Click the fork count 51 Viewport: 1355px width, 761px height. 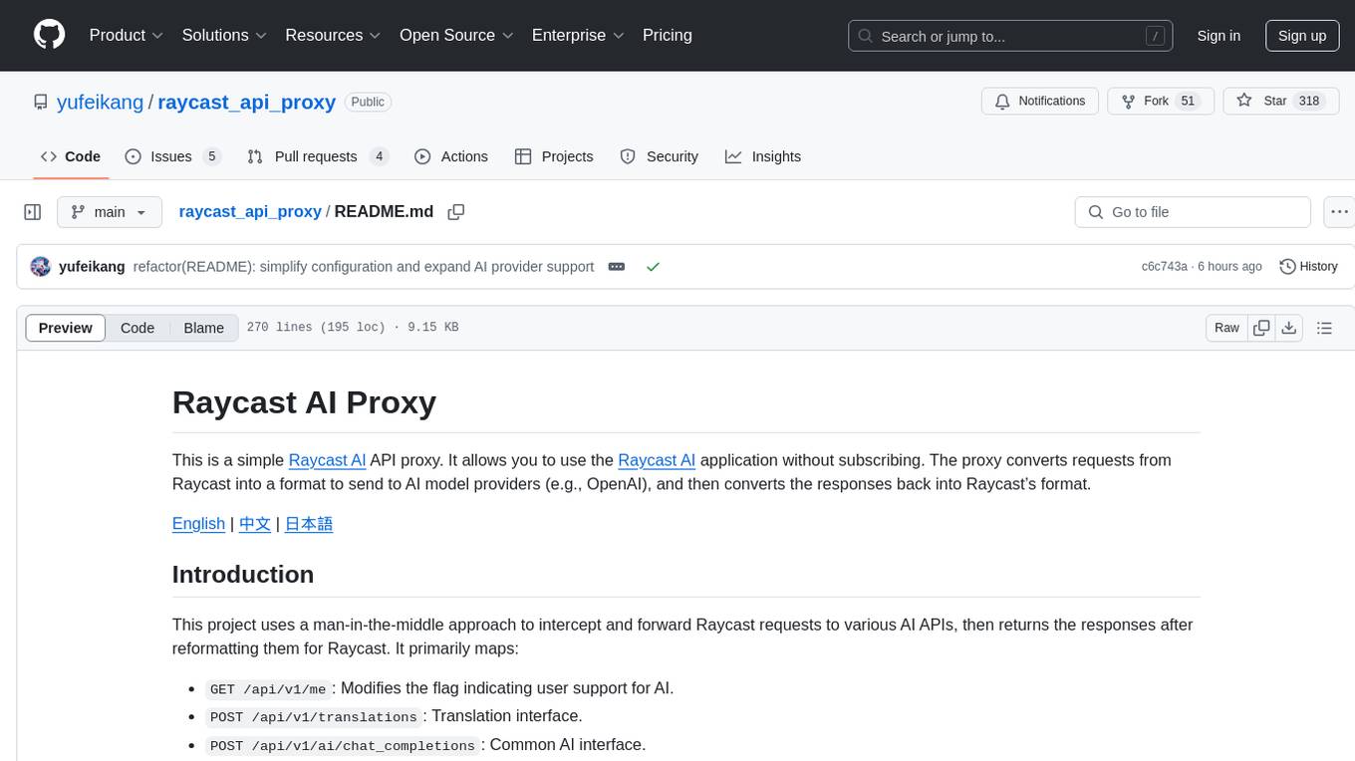(x=1187, y=101)
